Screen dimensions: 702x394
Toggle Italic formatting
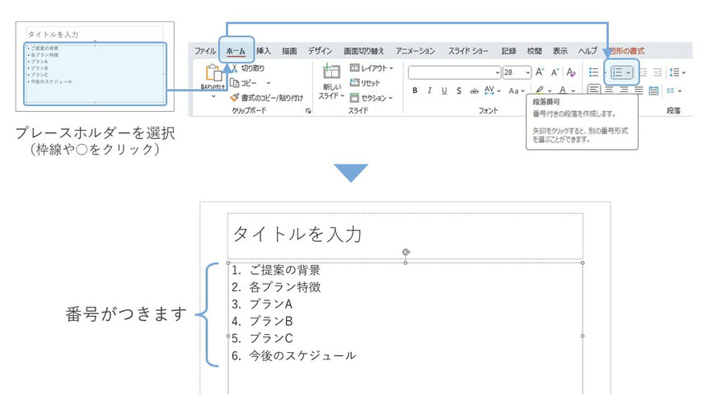pyautogui.click(x=429, y=90)
